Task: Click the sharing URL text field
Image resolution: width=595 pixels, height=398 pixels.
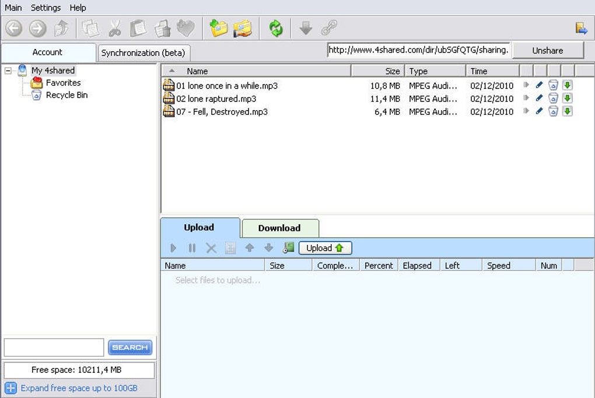Action: [x=419, y=50]
